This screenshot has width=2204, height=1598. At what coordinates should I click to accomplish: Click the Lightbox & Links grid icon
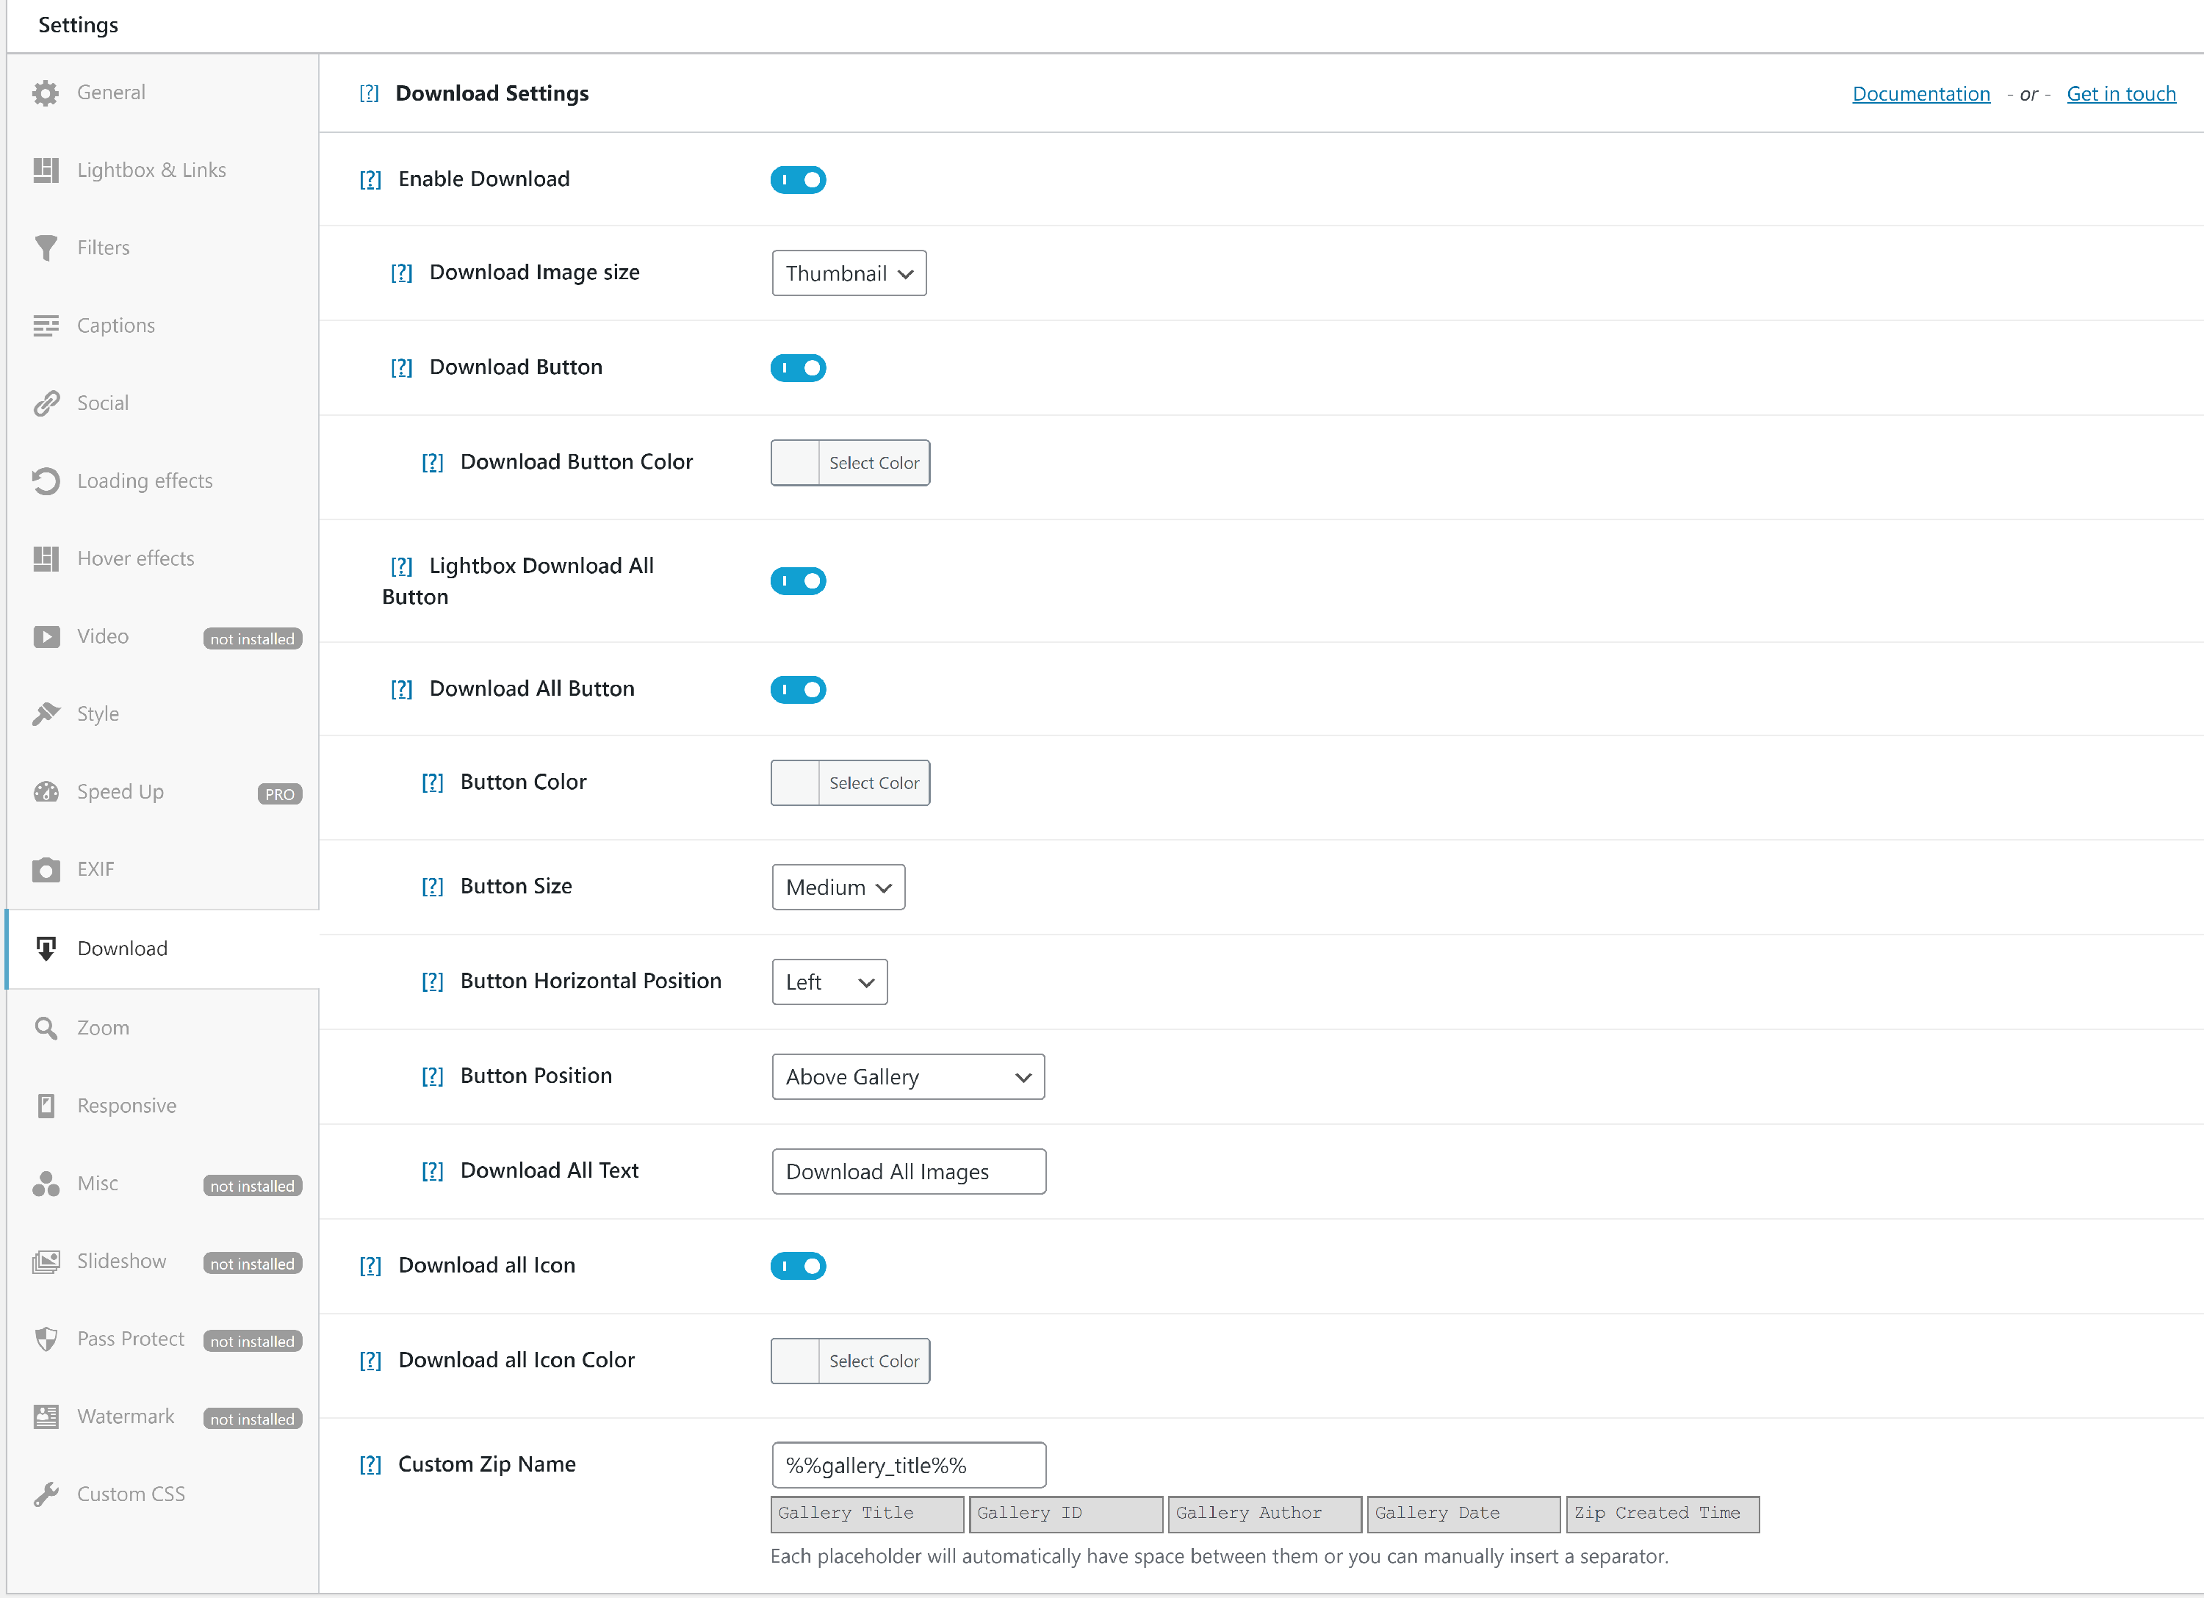point(46,170)
